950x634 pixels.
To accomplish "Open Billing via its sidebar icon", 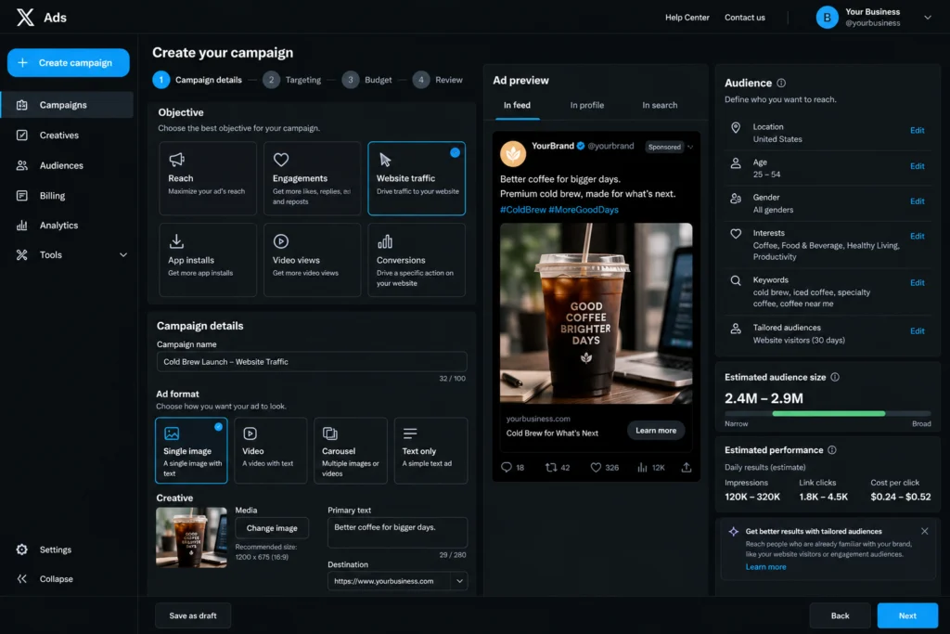I will pos(22,196).
